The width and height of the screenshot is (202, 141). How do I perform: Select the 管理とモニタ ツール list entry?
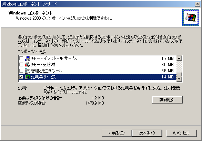point(98,71)
